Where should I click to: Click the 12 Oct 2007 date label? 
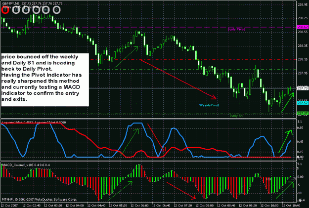(x=9, y=205)
